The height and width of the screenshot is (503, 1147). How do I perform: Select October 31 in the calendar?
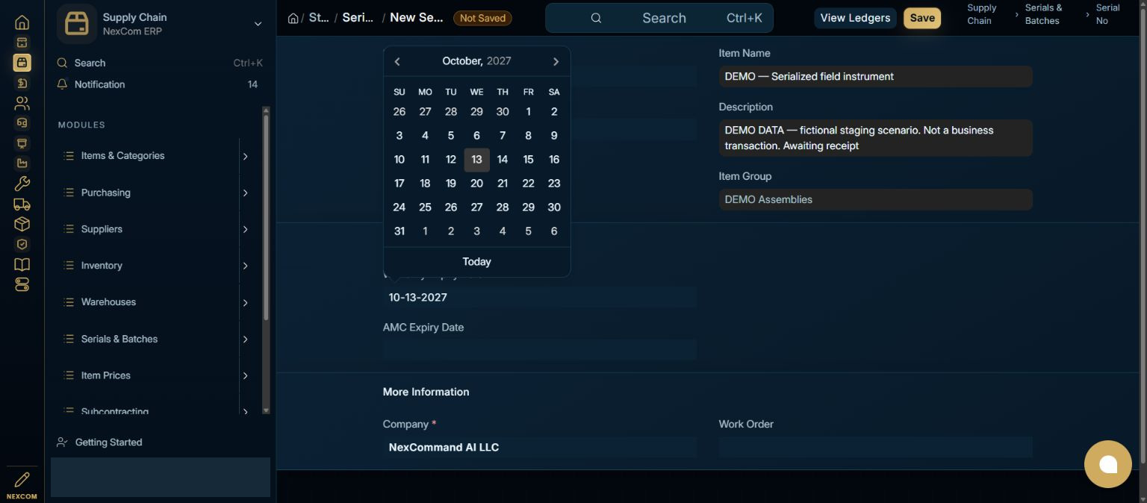(400, 231)
